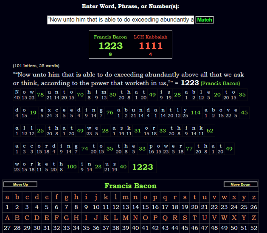Screen dimensions: 267x233
Task: Click uppercase letter A in cipher table
Action: click(7, 218)
